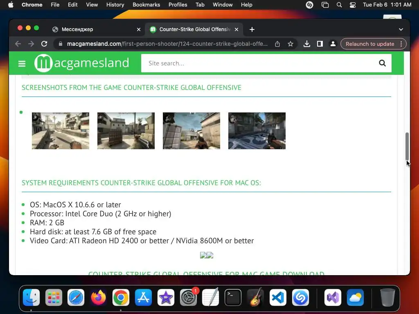Viewport: 419px width, 314px height.
Task: Click the Stage Manager menu bar icon
Action: 325,5
